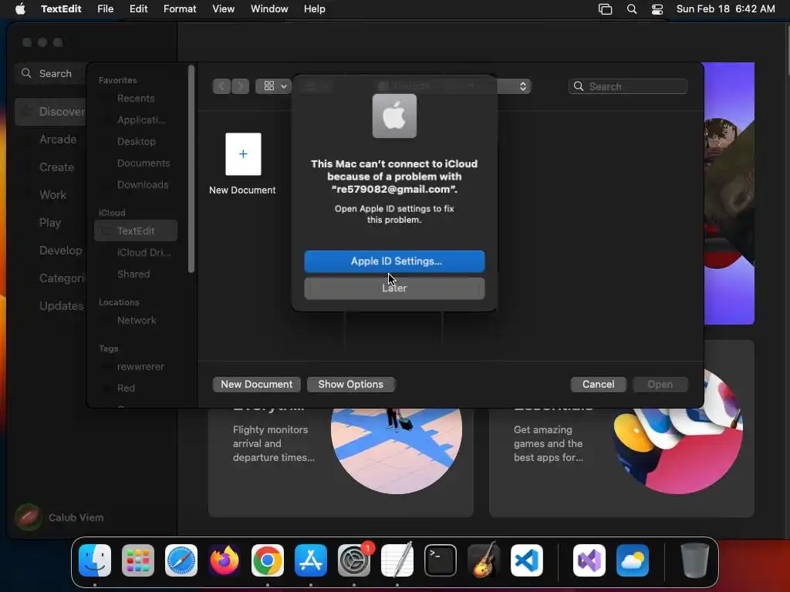The image size is (790, 592).
Task: Open Visual Studio Code from the Dock
Action: point(526,560)
